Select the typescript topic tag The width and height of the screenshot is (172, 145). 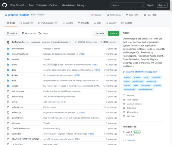click(x=156, y=77)
